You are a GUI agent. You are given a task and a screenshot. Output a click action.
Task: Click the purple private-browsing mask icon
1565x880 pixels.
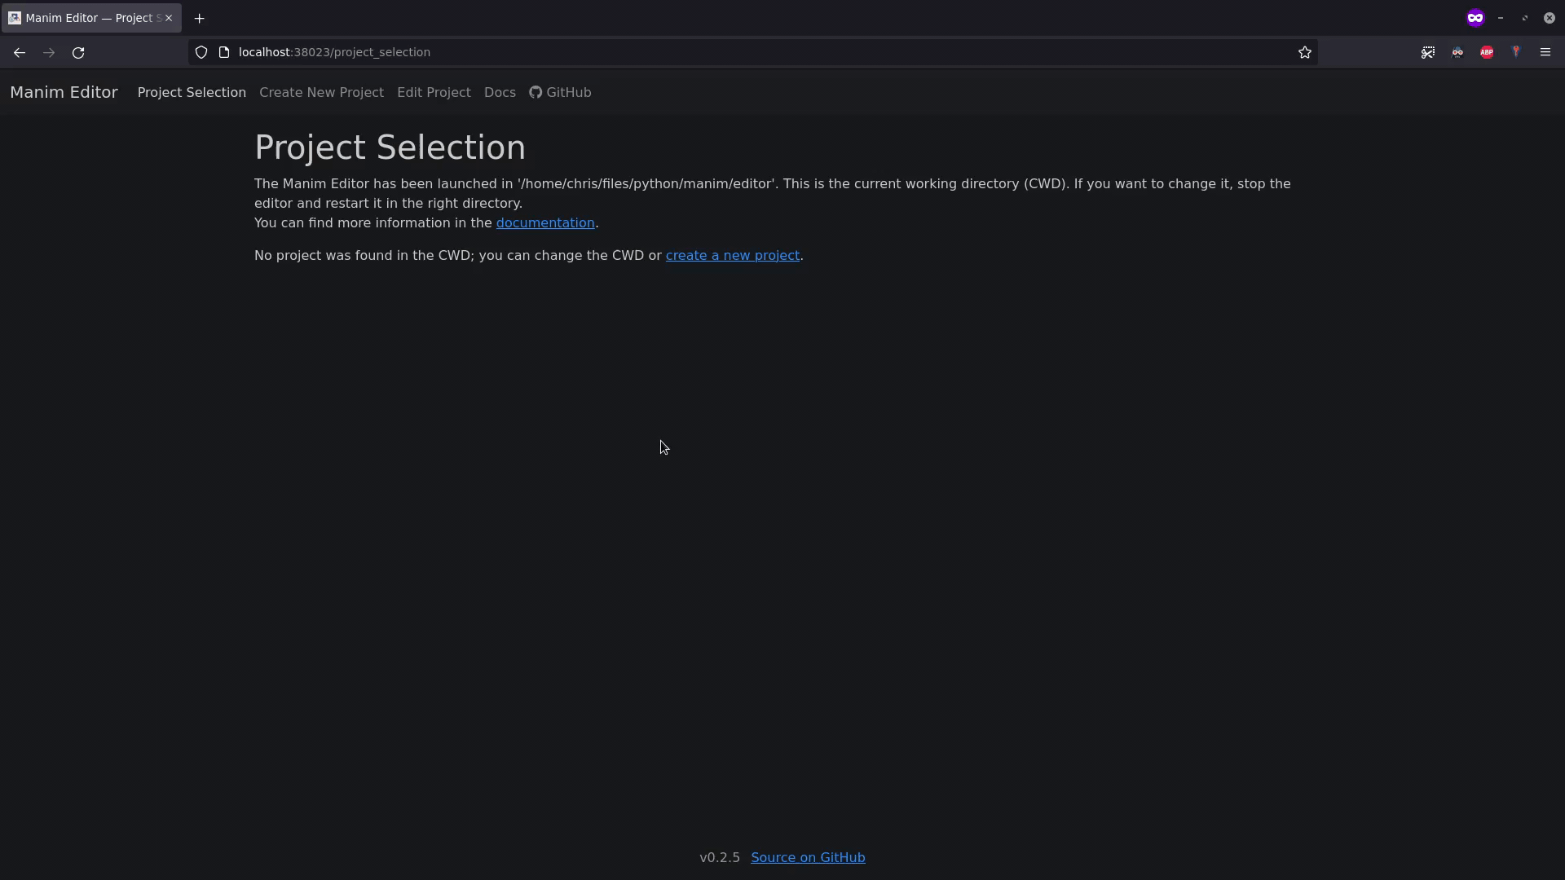tap(1475, 17)
